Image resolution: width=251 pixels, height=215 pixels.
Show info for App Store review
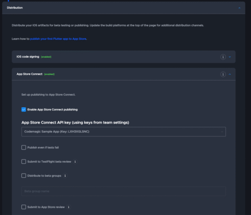(69, 207)
